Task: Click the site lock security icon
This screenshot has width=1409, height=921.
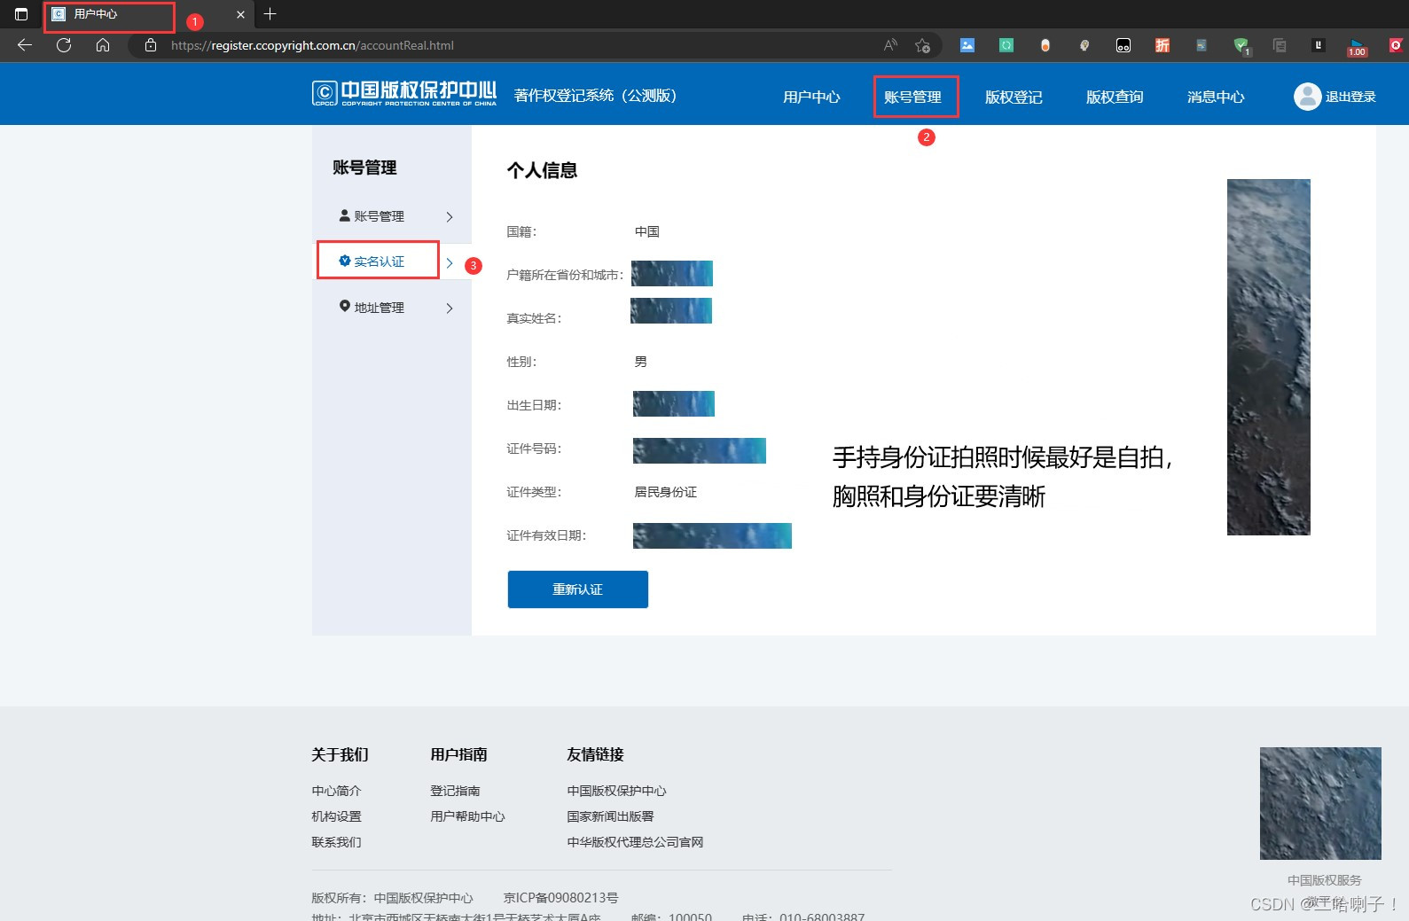Action: [x=151, y=45]
